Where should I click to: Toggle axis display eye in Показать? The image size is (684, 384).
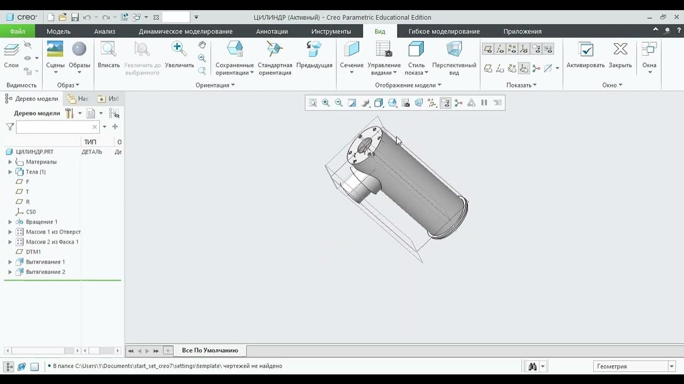click(500, 50)
